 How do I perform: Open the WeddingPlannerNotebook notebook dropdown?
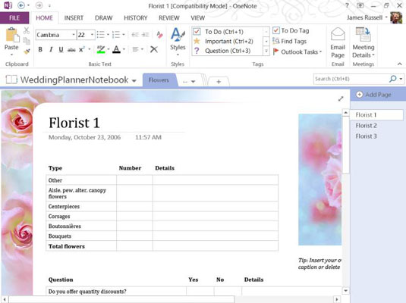[x=134, y=80]
